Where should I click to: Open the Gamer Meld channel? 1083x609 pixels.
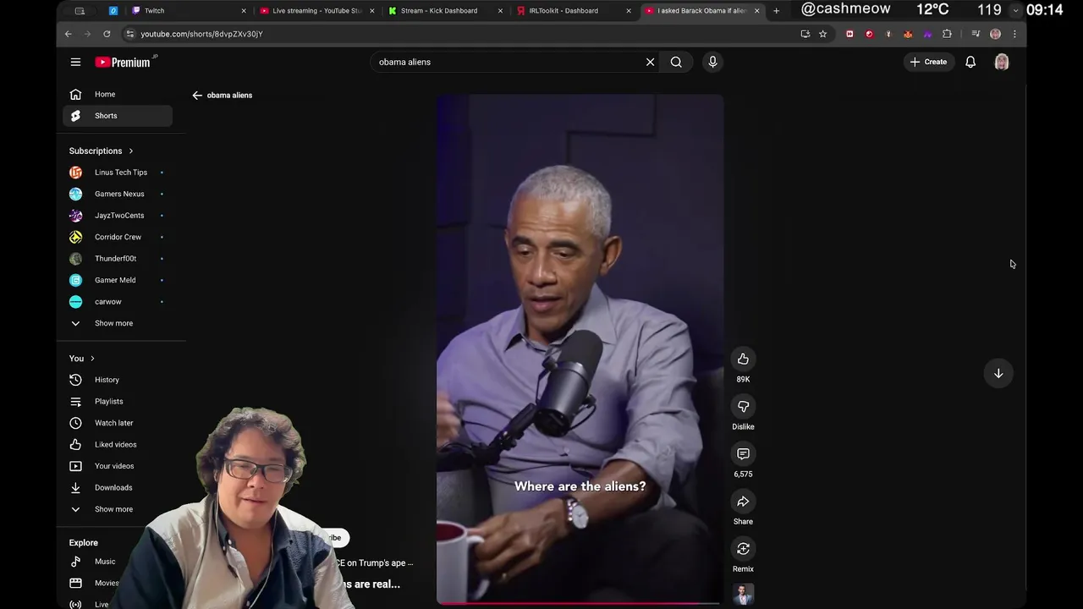click(x=118, y=280)
